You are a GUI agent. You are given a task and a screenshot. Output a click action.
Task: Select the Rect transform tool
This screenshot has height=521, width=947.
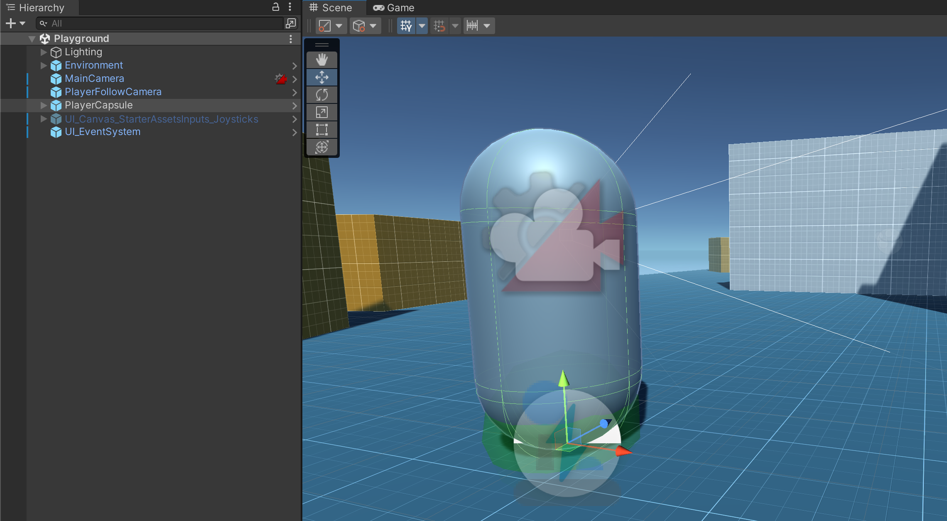click(321, 130)
